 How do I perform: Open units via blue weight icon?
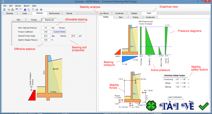click(x=25, y=10)
